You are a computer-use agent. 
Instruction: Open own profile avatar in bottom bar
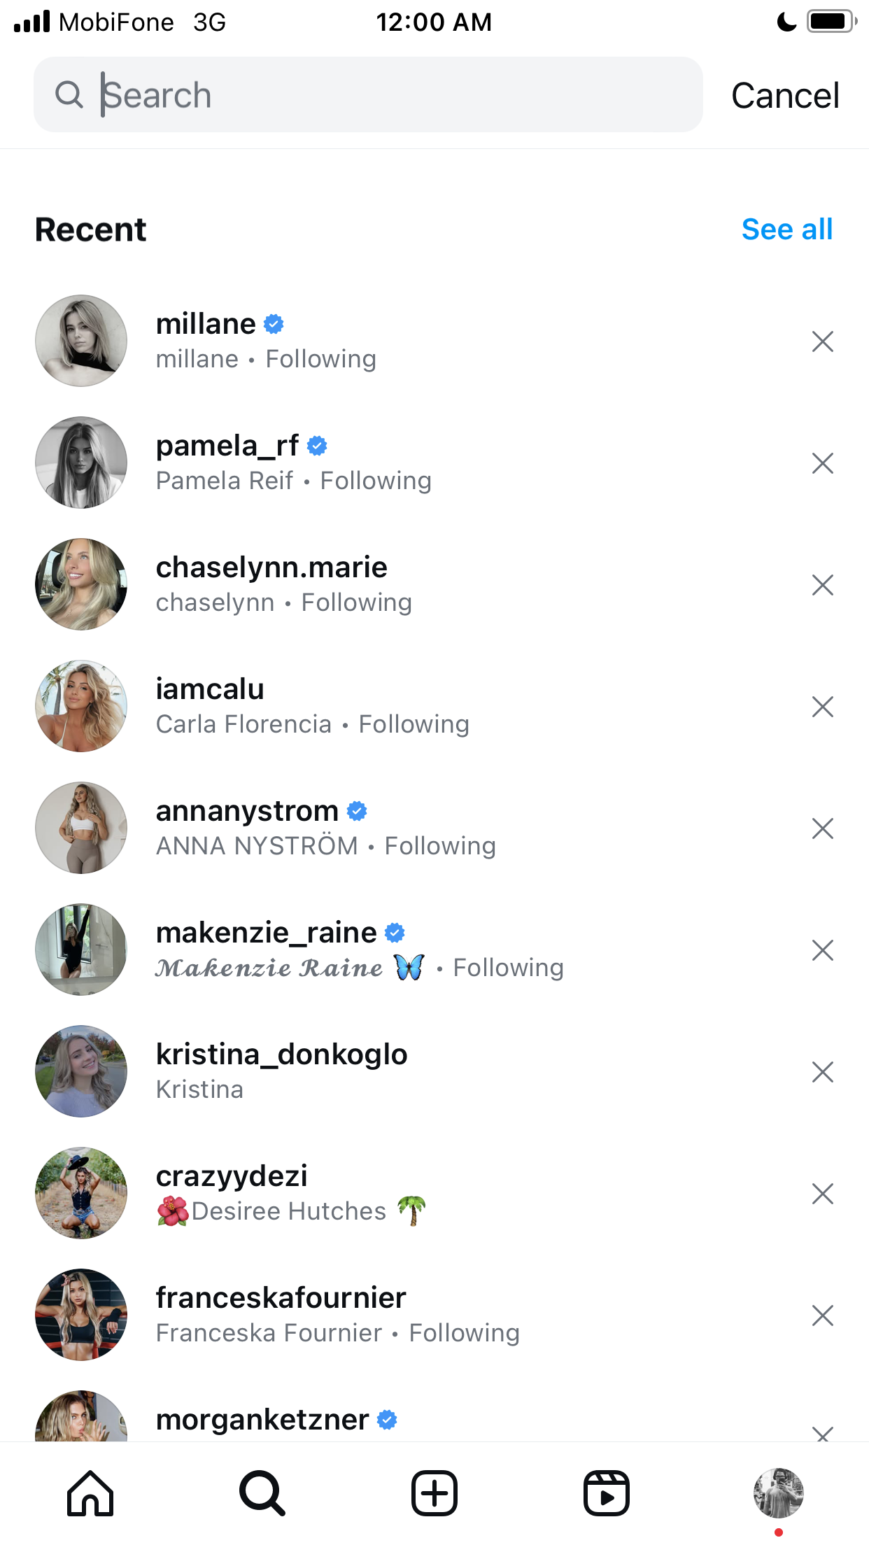(779, 1493)
